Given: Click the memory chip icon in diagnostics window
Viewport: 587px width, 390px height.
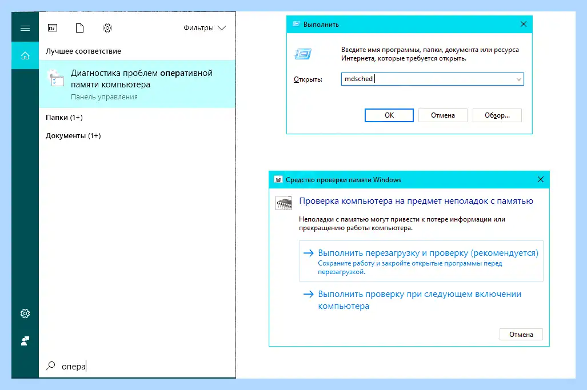Looking at the screenshot, I should [x=283, y=203].
